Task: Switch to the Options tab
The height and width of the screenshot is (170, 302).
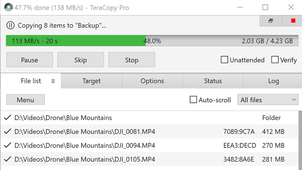Action: pyautogui.click(x=152, y=81)
